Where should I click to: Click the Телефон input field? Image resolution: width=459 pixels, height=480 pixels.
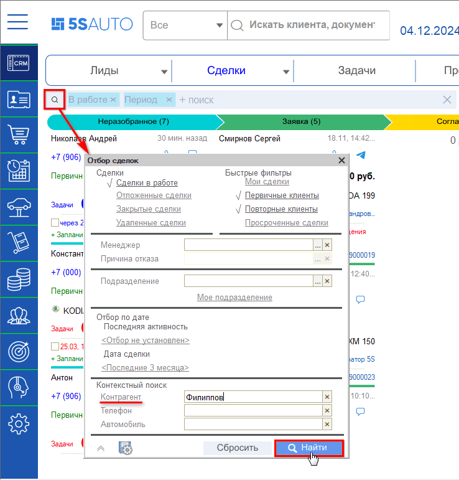click(x=253, y=410)
